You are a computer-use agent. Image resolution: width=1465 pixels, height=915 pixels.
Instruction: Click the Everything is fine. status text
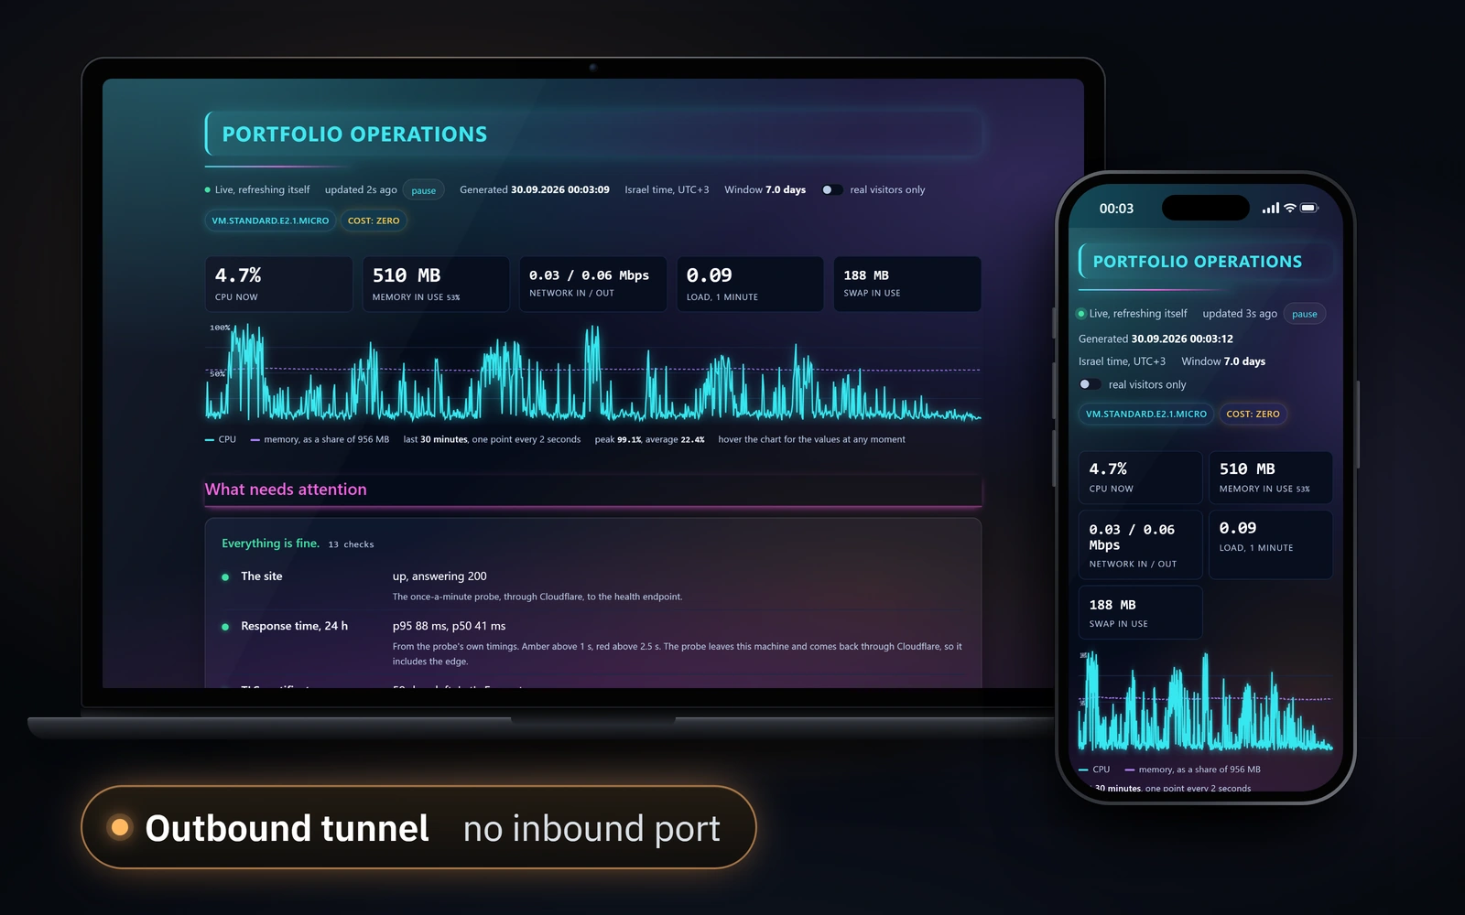pyautogui.click(x=270, y=544)
